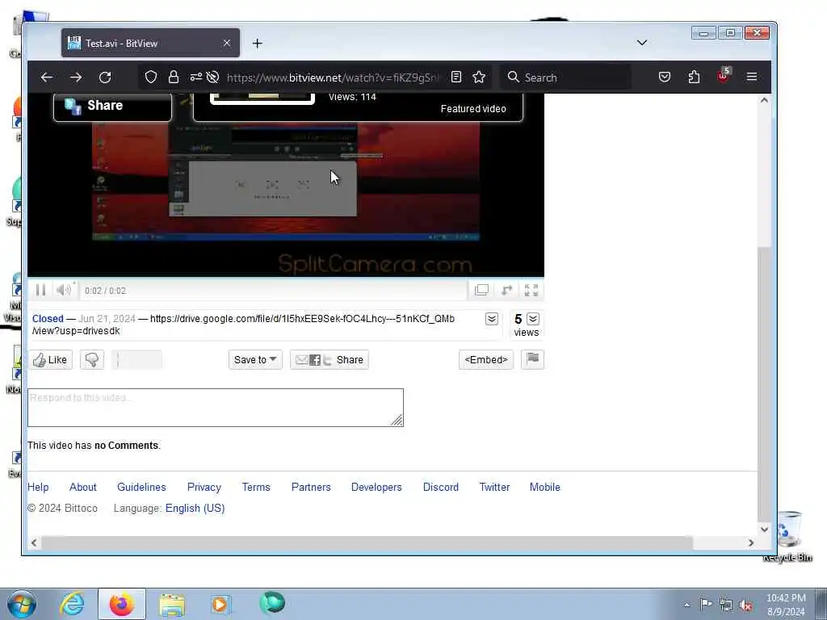Screen dimensions: 827x620
Task: Click the address bar URL
Action: pyautogui.click(x=332, y=77)
